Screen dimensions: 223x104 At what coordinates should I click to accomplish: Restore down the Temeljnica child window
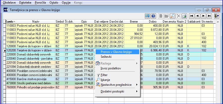[207, 10]
